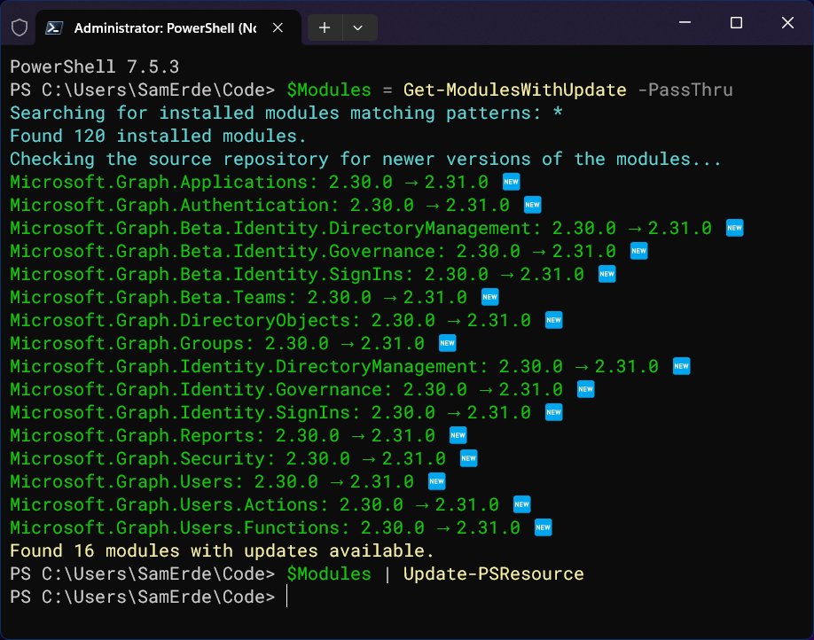
Task: Click 'Get-ModulesWithUpdate' command text
Action: [x=514, y=90]
